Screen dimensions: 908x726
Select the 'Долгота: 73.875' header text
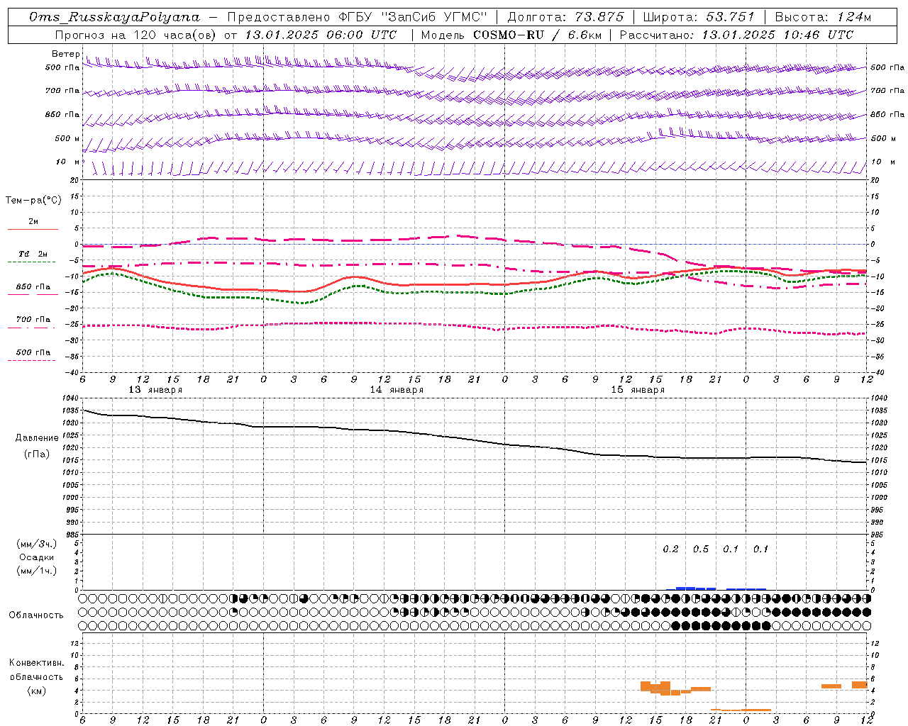point(566,17)
